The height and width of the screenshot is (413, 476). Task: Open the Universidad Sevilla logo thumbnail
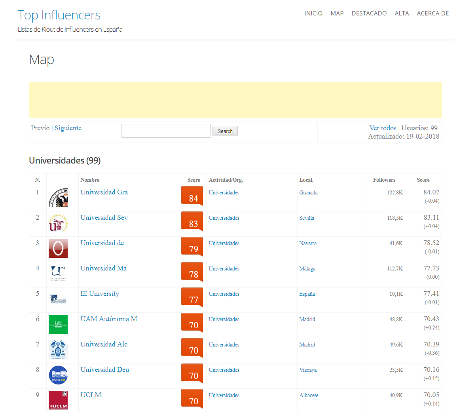pos(58,223)
